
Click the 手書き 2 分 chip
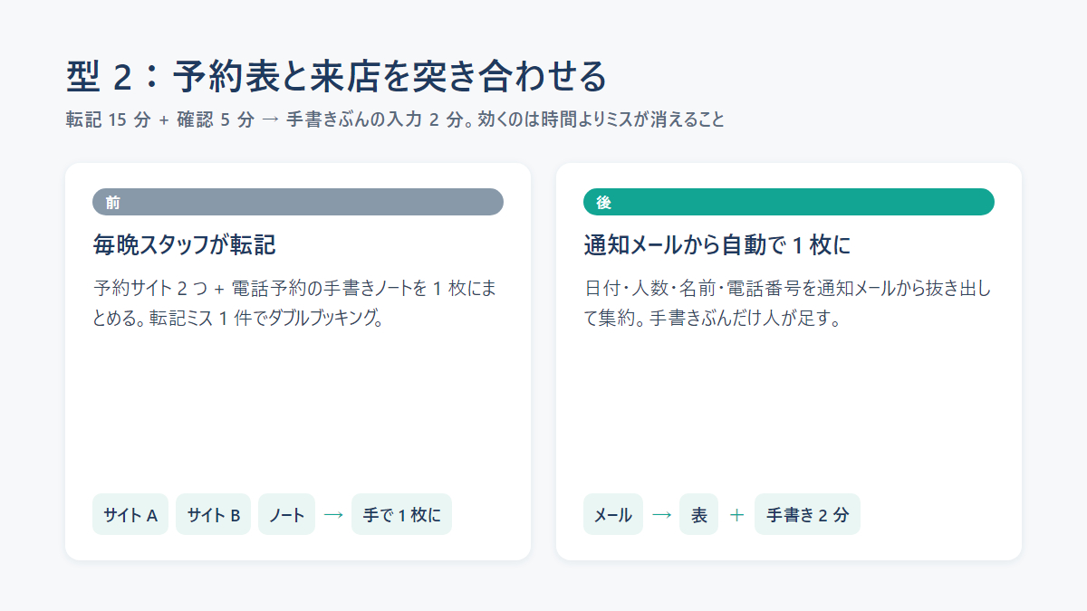807,514
